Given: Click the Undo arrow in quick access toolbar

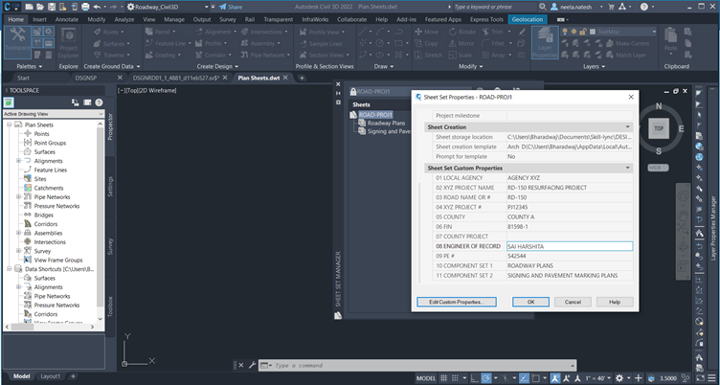Looking at the screenshot, I should coord(97,7).
